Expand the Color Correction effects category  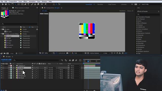(137, 29)
